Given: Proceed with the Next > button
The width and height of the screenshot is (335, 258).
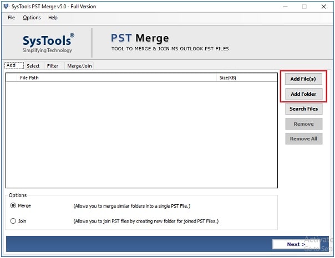Looking at the screenshot, I should click(x=296, y=244).
